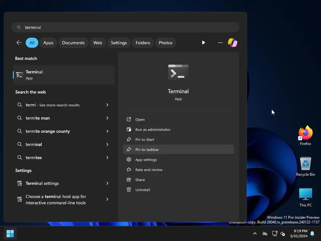
Task: Choose Run as administrator
Action: pyautogui.click(x=178, y=130)
